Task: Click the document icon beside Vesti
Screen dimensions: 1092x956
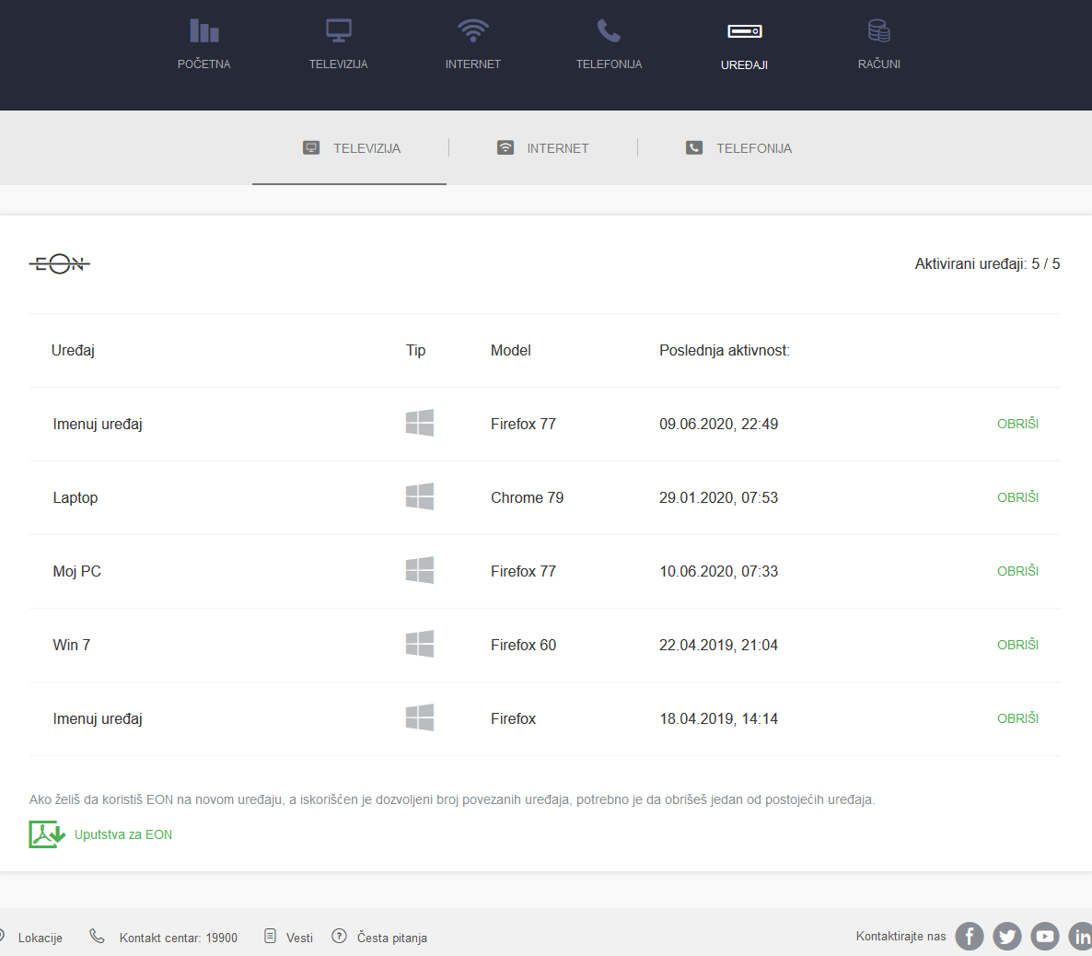Action: click(x=270, y=937)
